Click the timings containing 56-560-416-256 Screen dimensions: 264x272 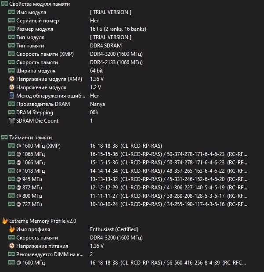168,263
